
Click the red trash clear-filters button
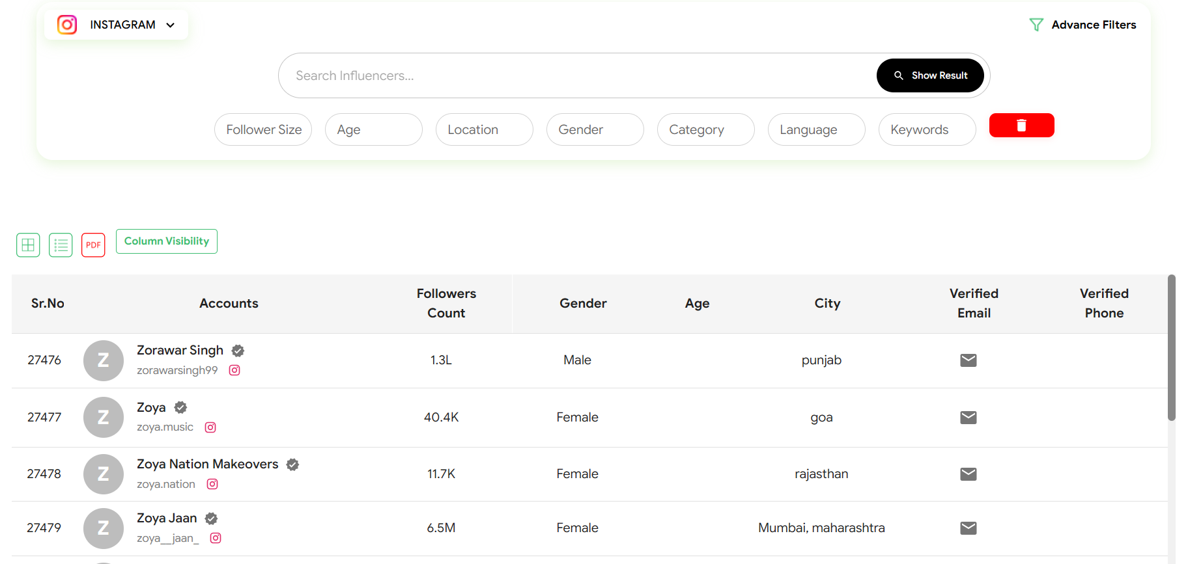[x=1021, y=126]
